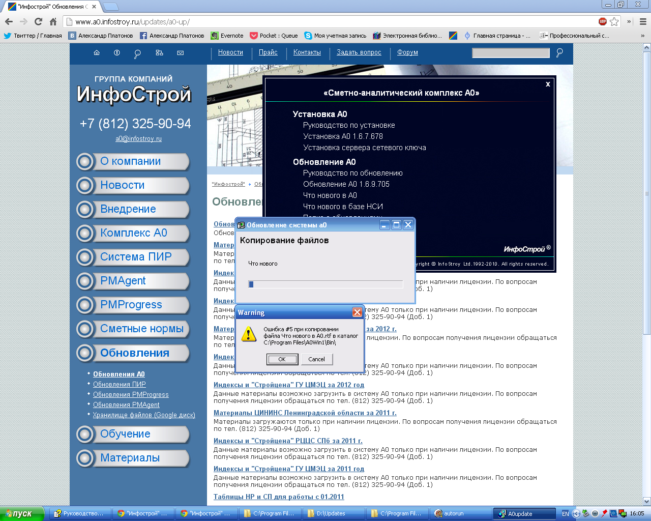Click the search magnifier beside search field
This screenshot has height=521, width=651.
click(x=559, y=53)
